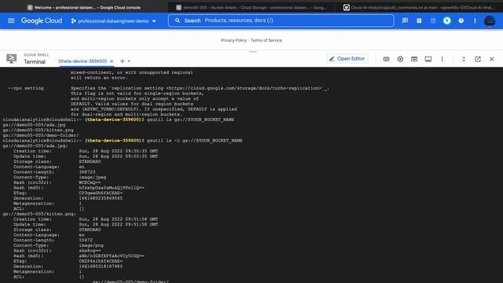Click the 'image/png' content type value
The height and width of the screenshot is (283, 503).
tap(91, 245)
